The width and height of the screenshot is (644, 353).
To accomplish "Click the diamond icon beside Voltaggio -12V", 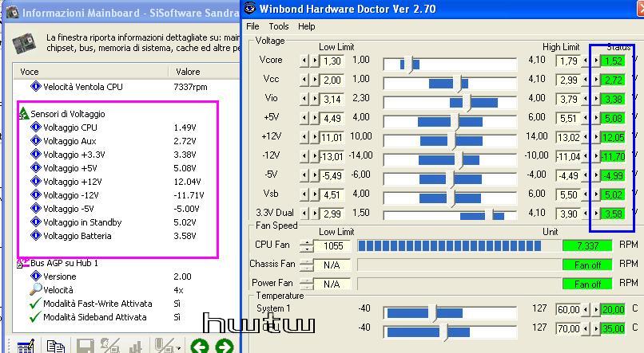I will (36, 194).
